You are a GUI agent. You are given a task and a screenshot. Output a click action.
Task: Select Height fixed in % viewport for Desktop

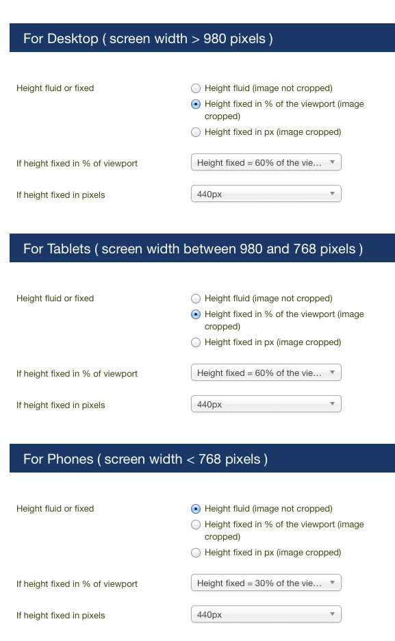coord(196,104)
